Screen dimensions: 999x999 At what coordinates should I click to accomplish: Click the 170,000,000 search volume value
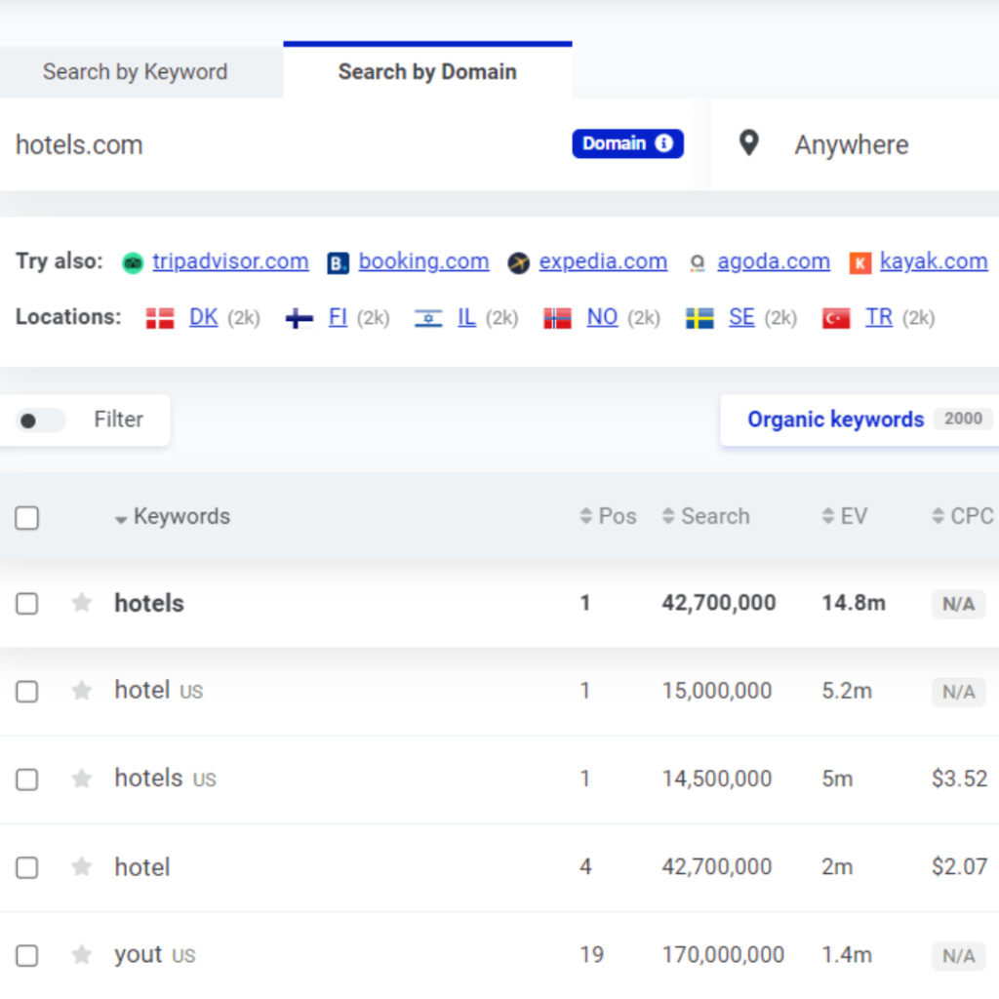723,954
